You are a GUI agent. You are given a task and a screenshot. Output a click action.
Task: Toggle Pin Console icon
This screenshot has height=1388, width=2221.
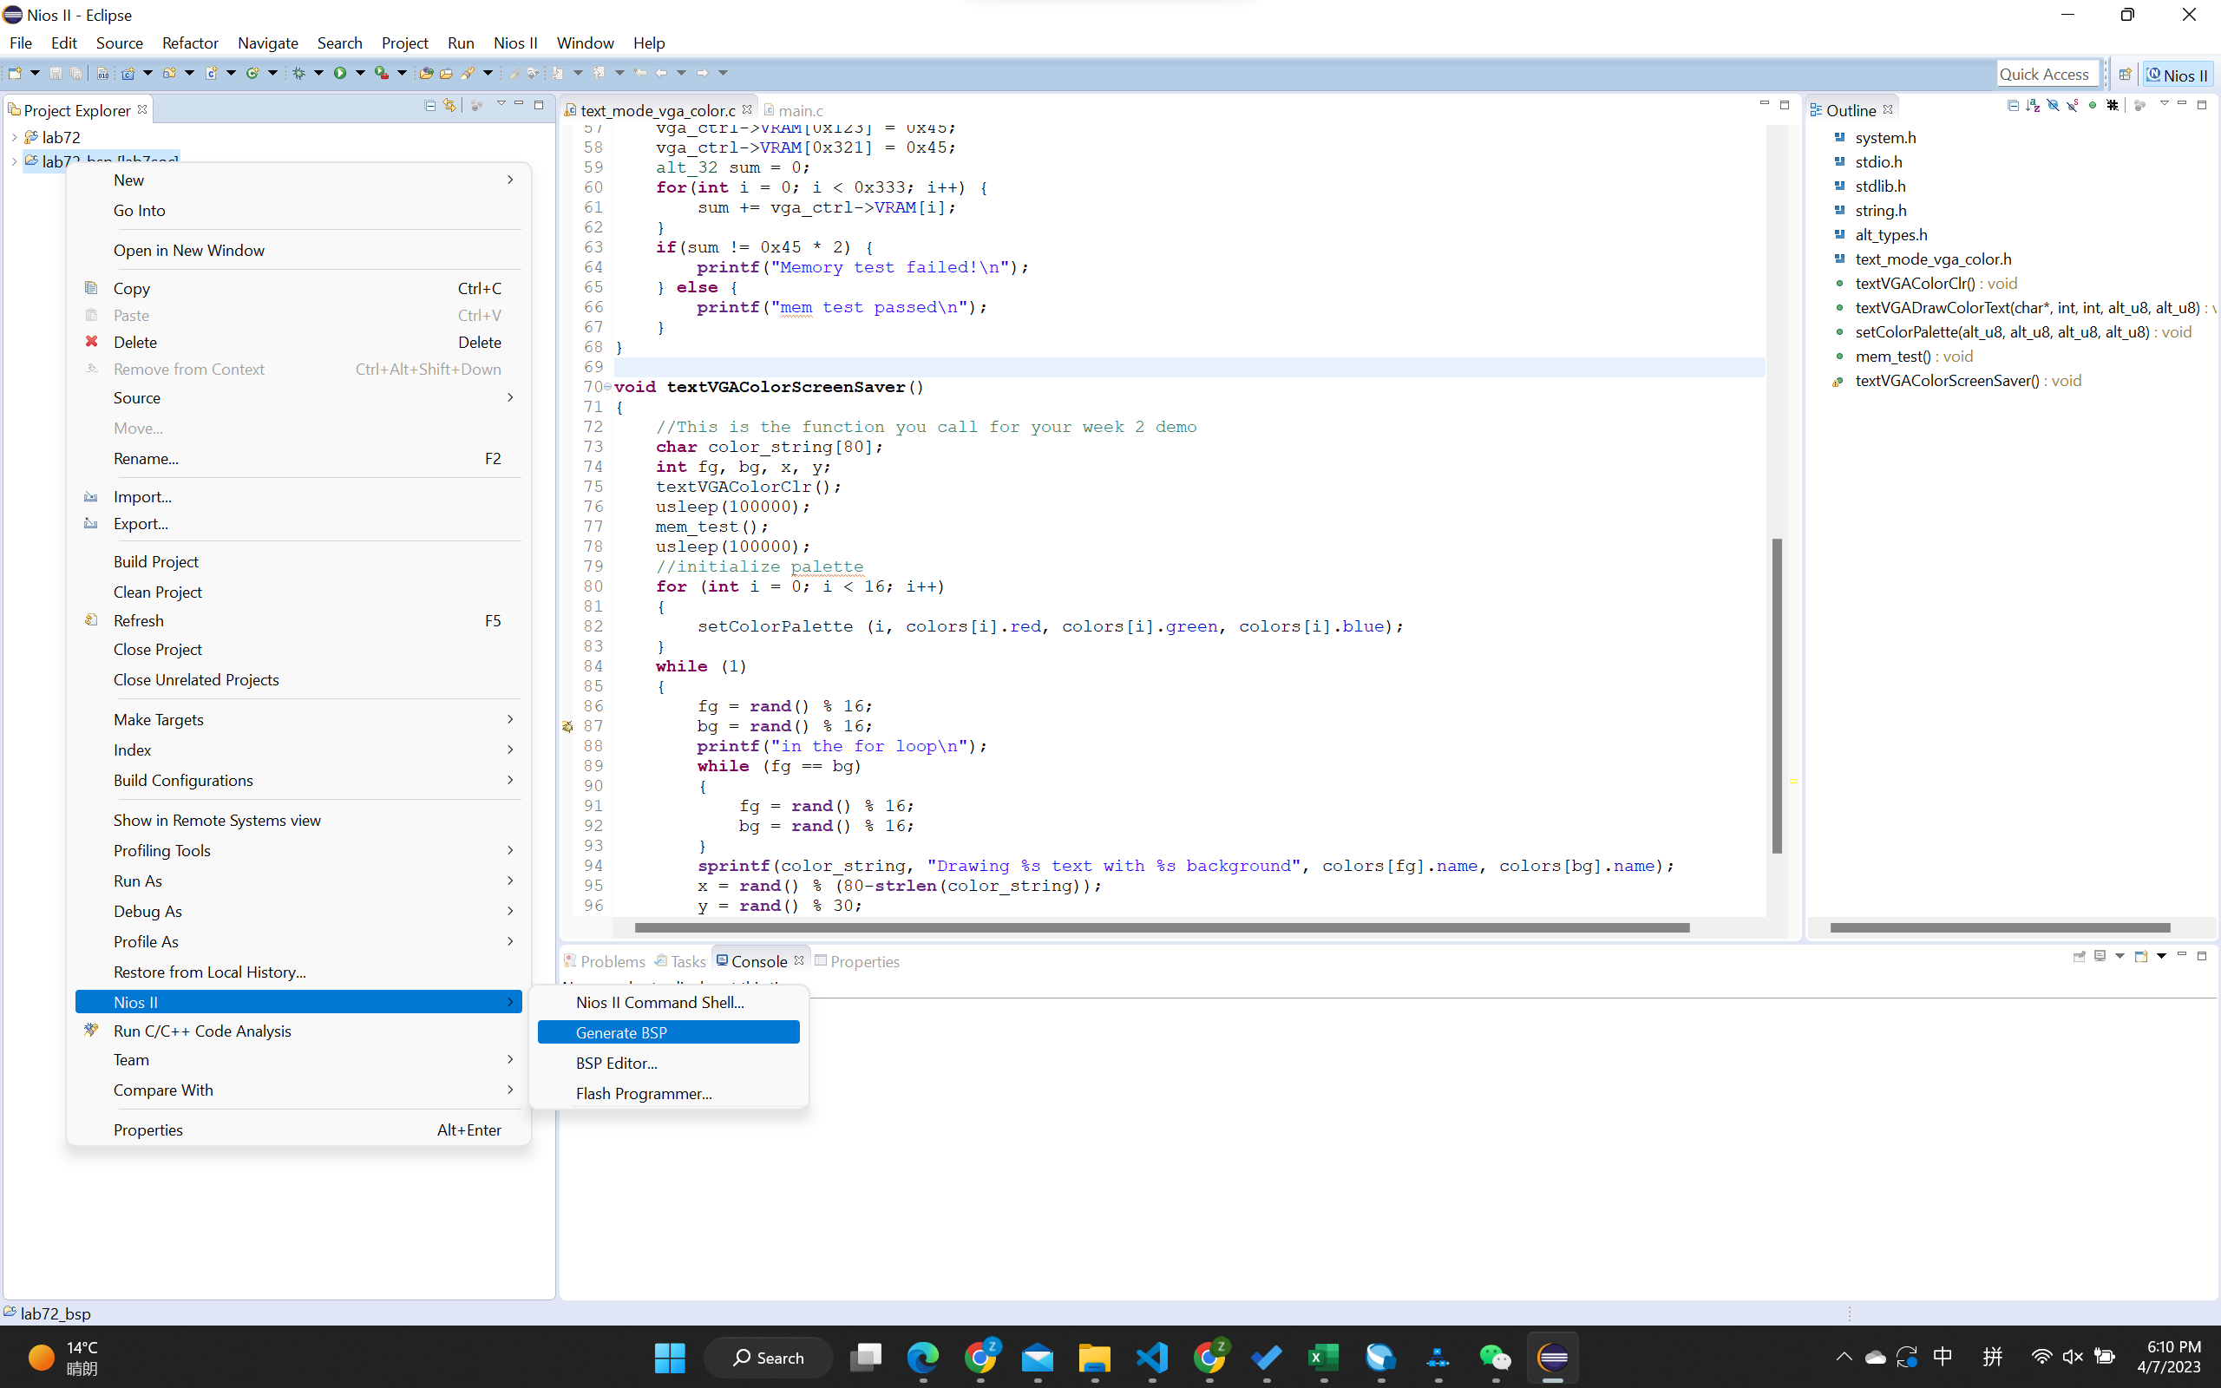tap(2080, 957)
